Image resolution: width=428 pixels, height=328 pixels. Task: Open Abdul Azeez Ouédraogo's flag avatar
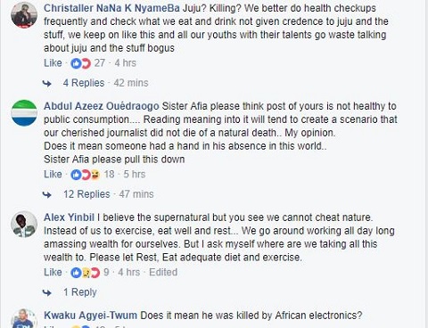24,112
